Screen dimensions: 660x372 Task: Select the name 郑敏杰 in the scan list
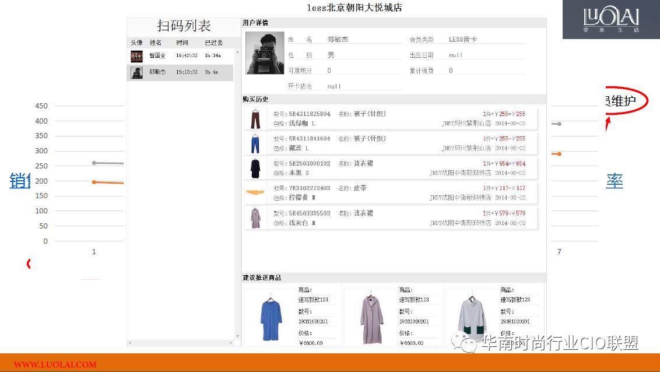157,72
